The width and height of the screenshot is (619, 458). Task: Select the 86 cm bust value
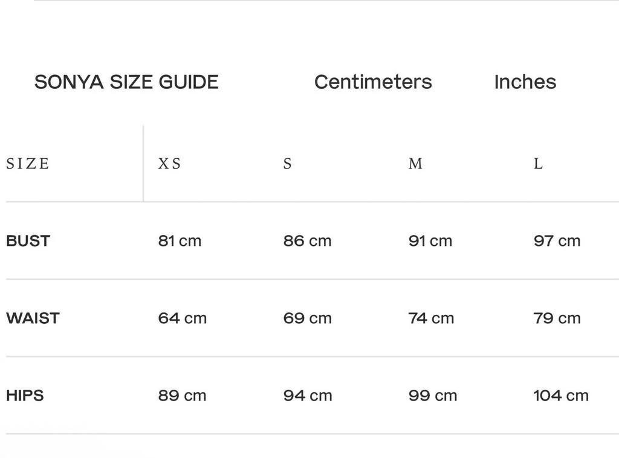[307, 241]
